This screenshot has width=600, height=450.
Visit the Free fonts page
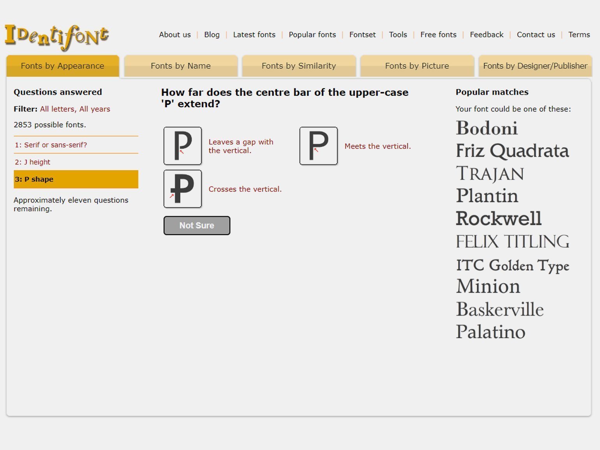438,35
